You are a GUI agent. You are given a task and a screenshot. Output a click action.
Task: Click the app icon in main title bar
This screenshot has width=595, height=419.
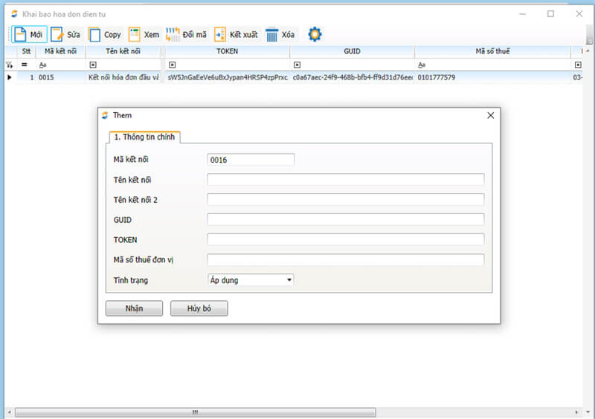pyautogui.click(x=14, y=14)
